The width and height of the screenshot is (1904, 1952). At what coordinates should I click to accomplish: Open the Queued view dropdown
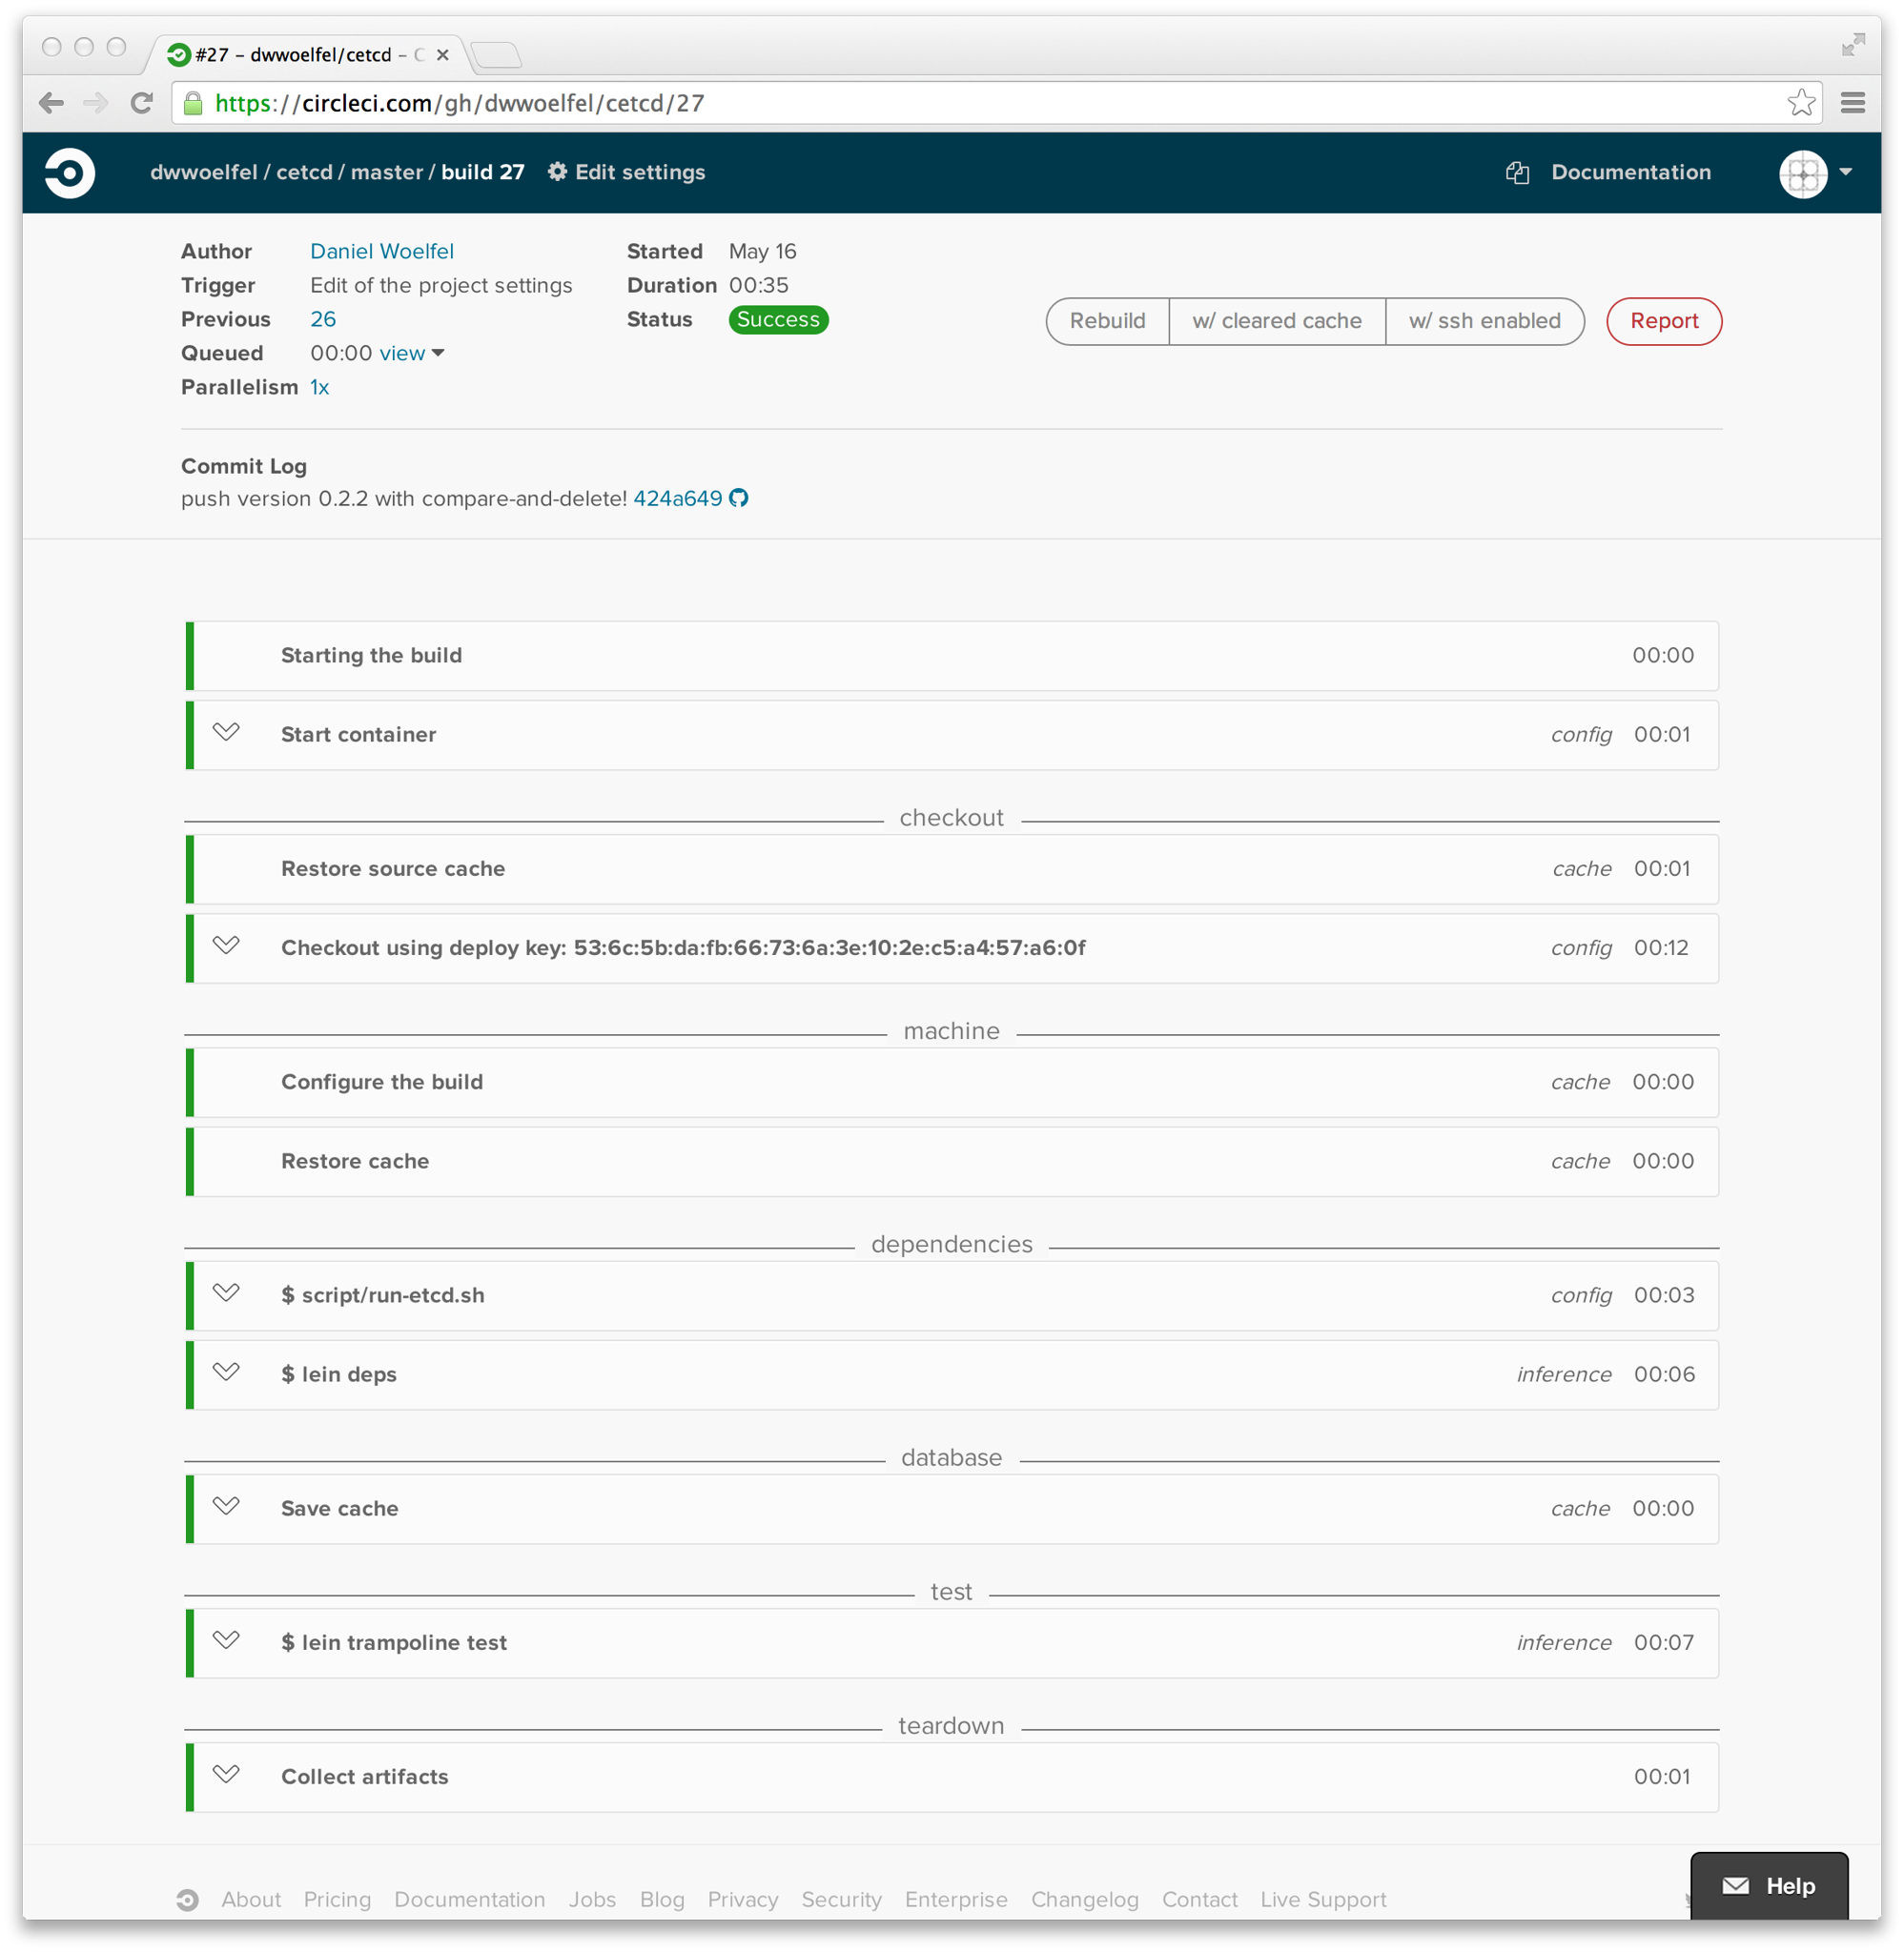coord(411,353)
